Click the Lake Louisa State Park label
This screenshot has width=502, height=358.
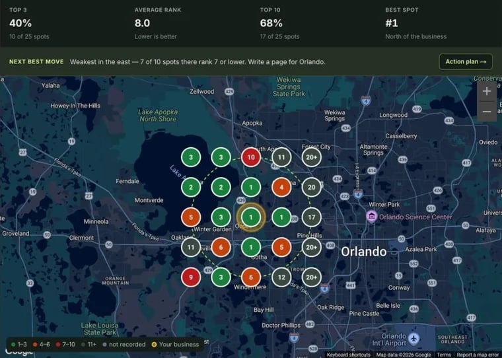[100, 329]
